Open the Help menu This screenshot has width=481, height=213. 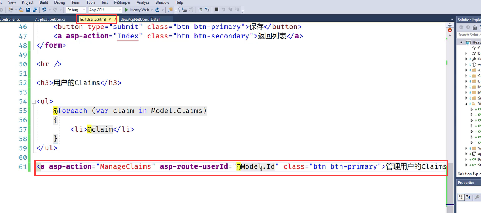(x=179, y=2)
